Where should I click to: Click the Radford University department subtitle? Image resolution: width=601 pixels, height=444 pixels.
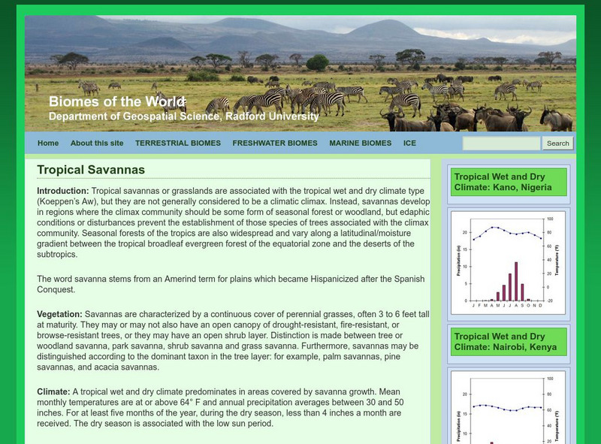(183, 116)
